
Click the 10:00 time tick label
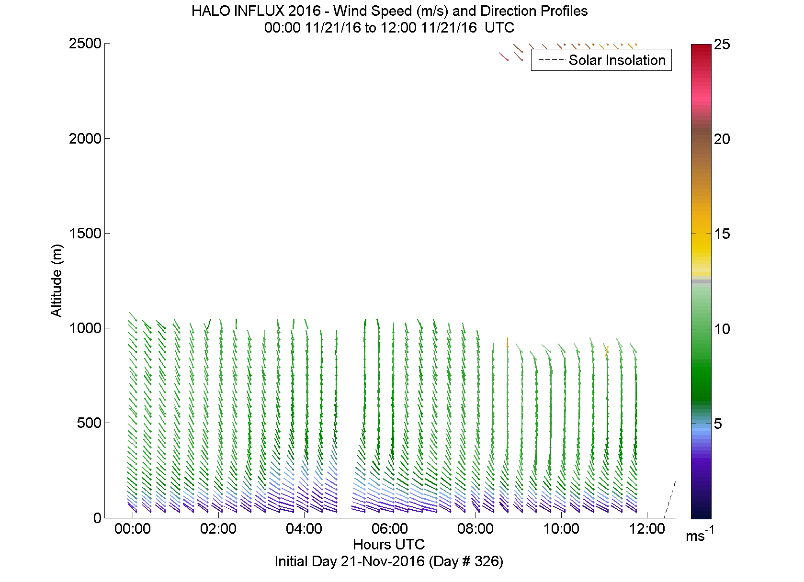[x=561, y=529]
